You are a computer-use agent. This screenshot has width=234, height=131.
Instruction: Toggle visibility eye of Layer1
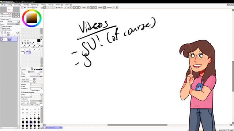pyautogui.click(x=2, y=38)
